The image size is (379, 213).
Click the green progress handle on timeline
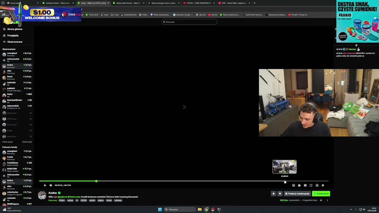click(x=96, y=181)
